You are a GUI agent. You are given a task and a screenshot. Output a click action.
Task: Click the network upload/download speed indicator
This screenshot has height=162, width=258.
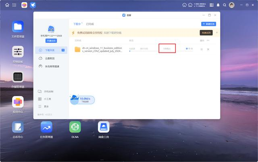pyautogui.click(x=200, y=5)
